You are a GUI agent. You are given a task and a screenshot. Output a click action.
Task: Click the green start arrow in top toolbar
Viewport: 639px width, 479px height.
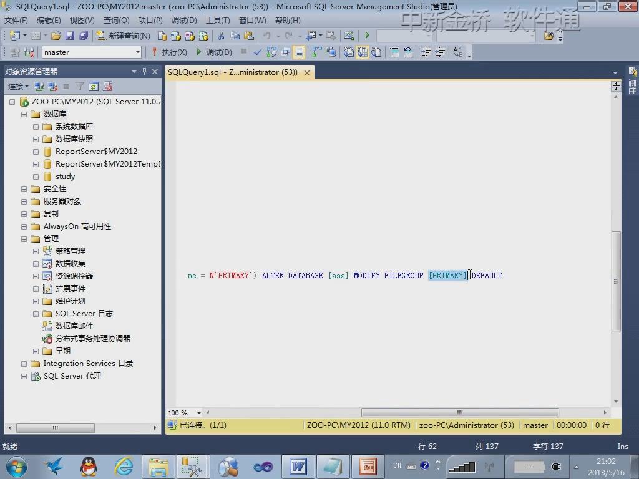[367, 36]
